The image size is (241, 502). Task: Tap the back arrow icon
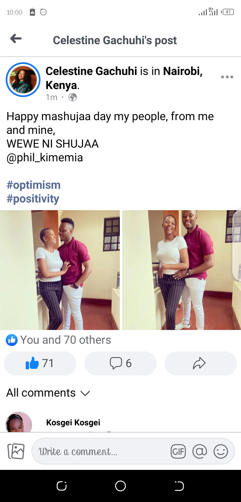click(x=16, y=39)
